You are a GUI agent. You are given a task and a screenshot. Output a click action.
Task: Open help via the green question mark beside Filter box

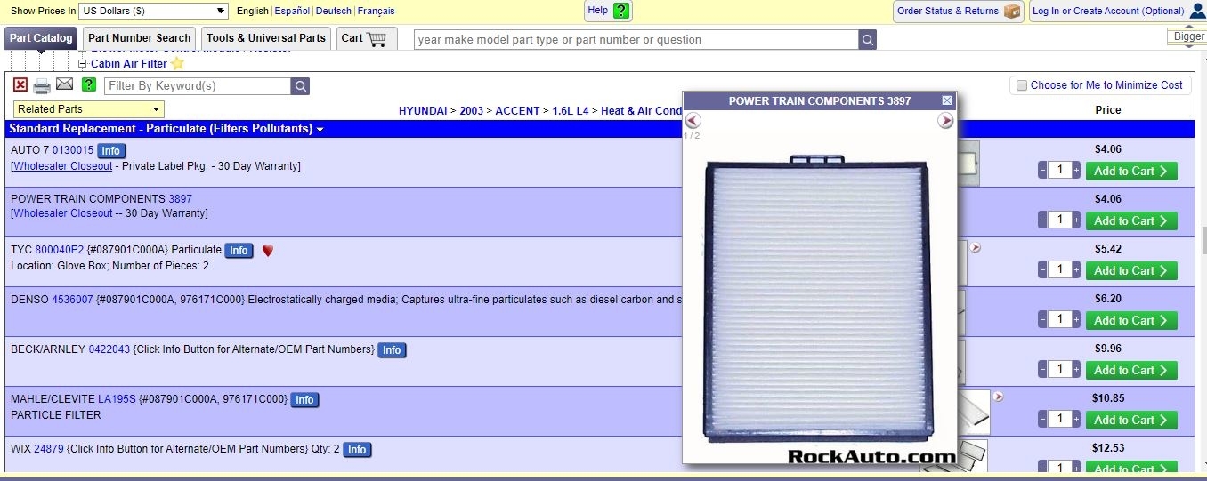click(89, 84)
